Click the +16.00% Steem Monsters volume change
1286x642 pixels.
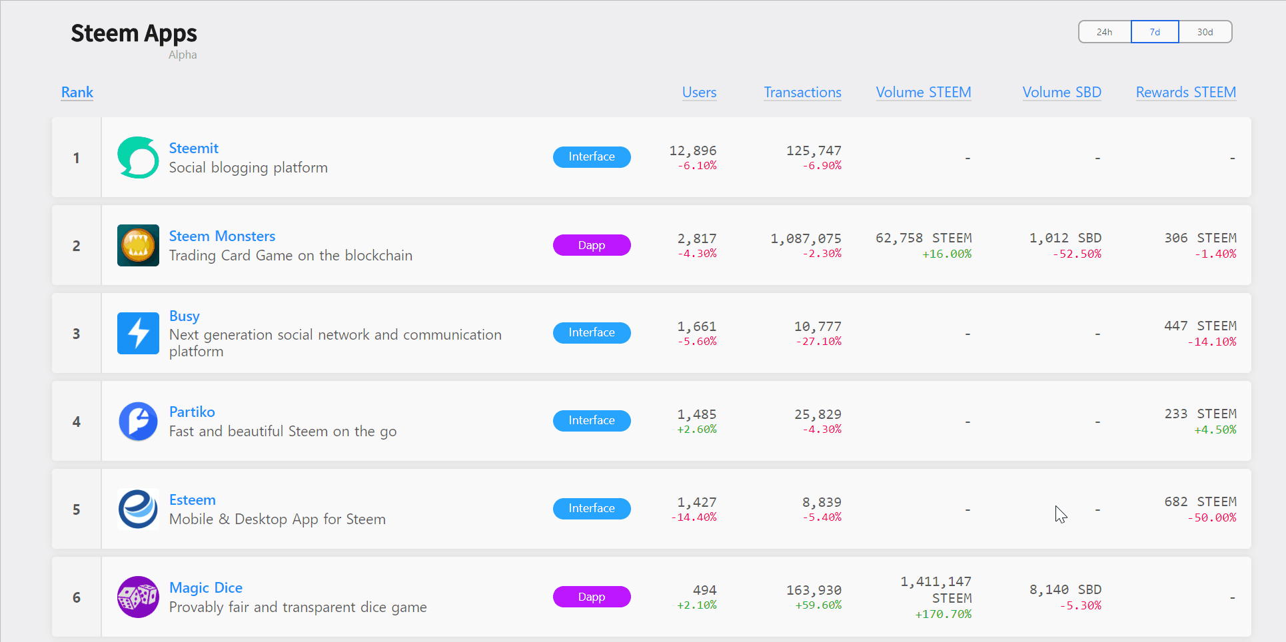point(947,254)
